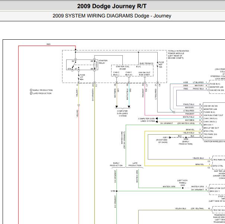Image resolution: width=225 pixels, height=224 pixels.
Task: Click the '2009 SYSTEM WIRING DIAGRAMS Dodge - Journey' subtitle
Action: [x=112, y=16]
